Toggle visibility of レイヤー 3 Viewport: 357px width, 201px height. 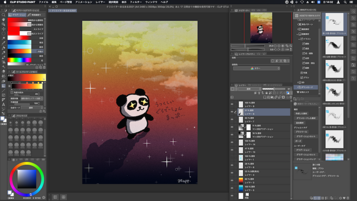[x=232, y=181]
